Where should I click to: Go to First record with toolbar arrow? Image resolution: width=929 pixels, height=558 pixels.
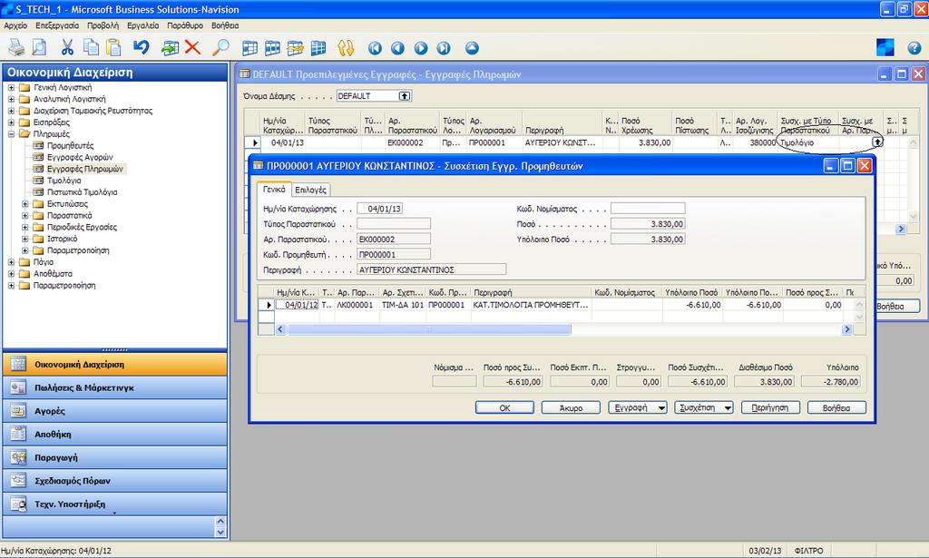click(x=375, y=48)
